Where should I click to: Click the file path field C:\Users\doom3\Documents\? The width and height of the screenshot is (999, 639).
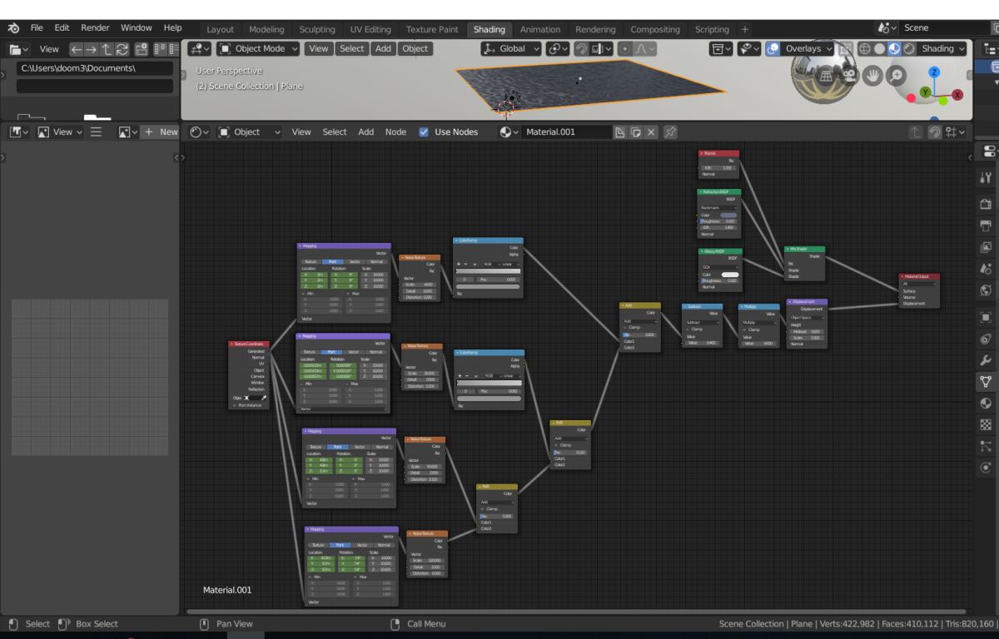(95, 68)
